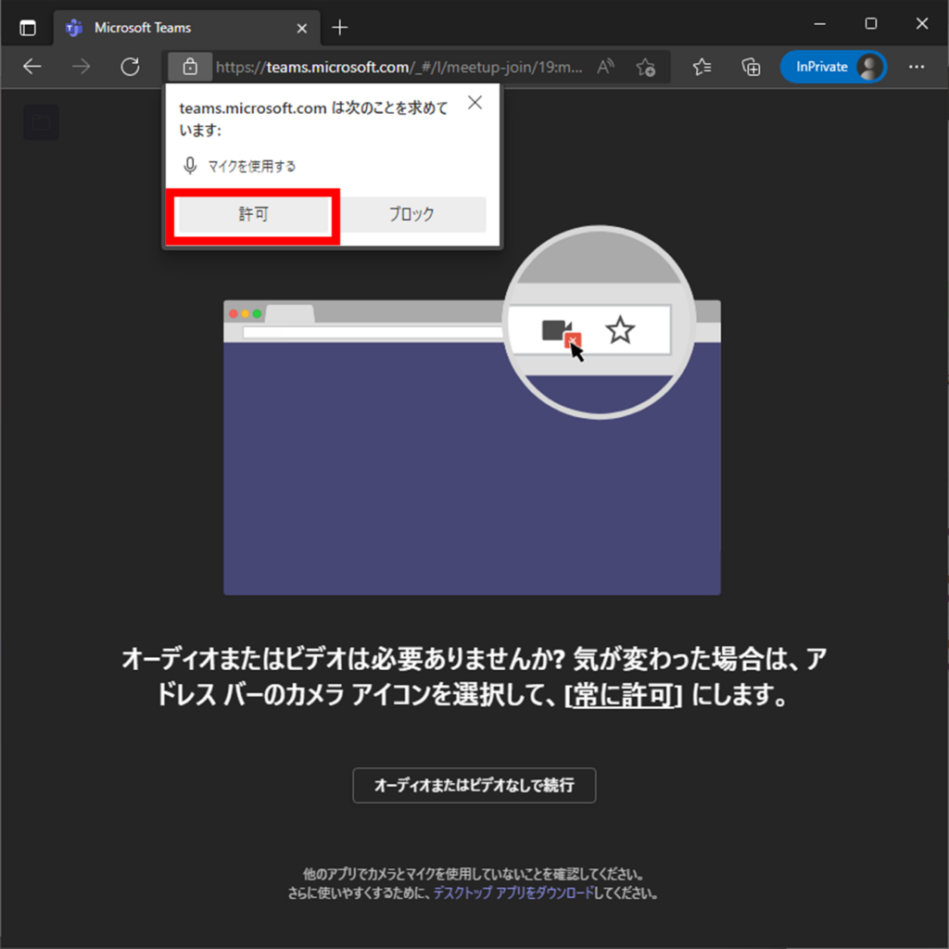Refresh the Teams page
Viewport: 949px width, 949px height.
[x=131, y=67]
